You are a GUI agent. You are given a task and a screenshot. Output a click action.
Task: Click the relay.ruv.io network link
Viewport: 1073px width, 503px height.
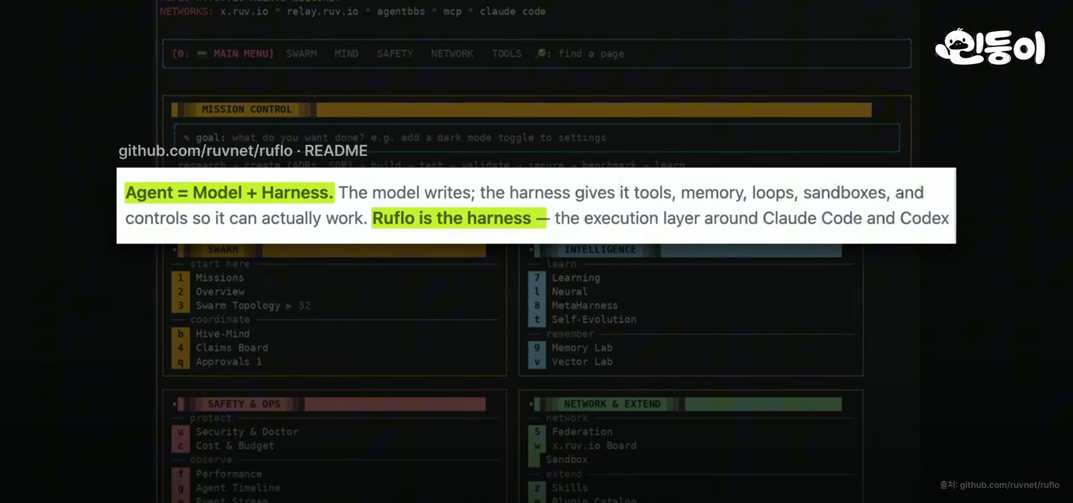click(322, 11)
